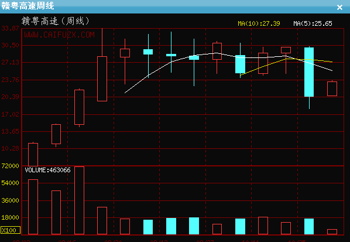Select the fourth tall red candlestick
The height and width of the screenshot is (242, 350).
102,79
